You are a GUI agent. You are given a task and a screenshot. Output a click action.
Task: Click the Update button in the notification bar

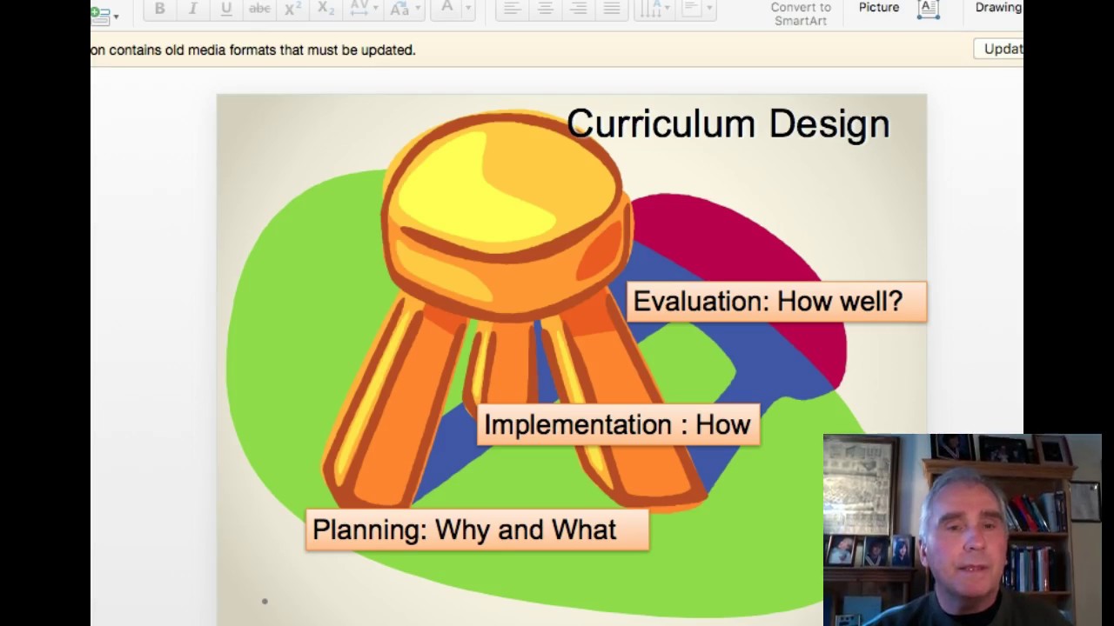(x=999, y=50)
